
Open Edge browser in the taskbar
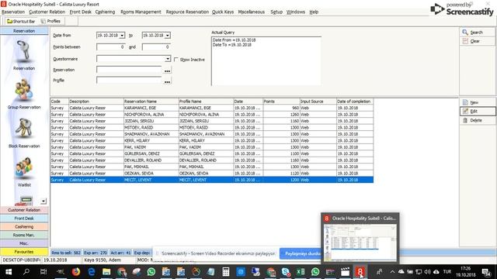pos(92,272)
